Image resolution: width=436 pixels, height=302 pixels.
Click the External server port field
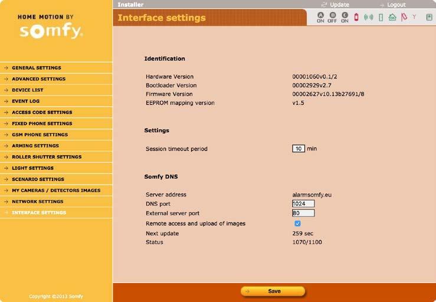(x=303, y=213)
